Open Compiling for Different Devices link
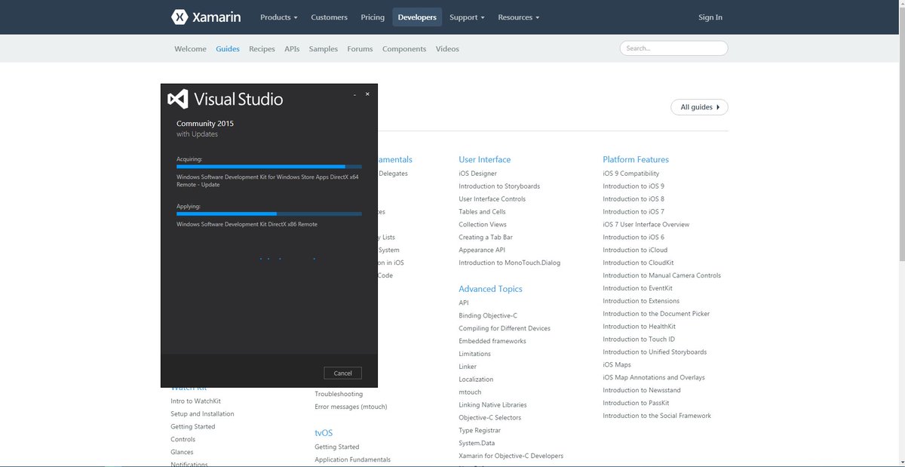 pyautogui.click(x=505, y=329)
